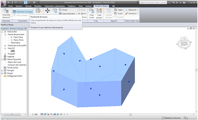The height and width of the screenshot is (120, 198).
Task: Click the 1 : 100 view scale button
Action: [35, 114]
